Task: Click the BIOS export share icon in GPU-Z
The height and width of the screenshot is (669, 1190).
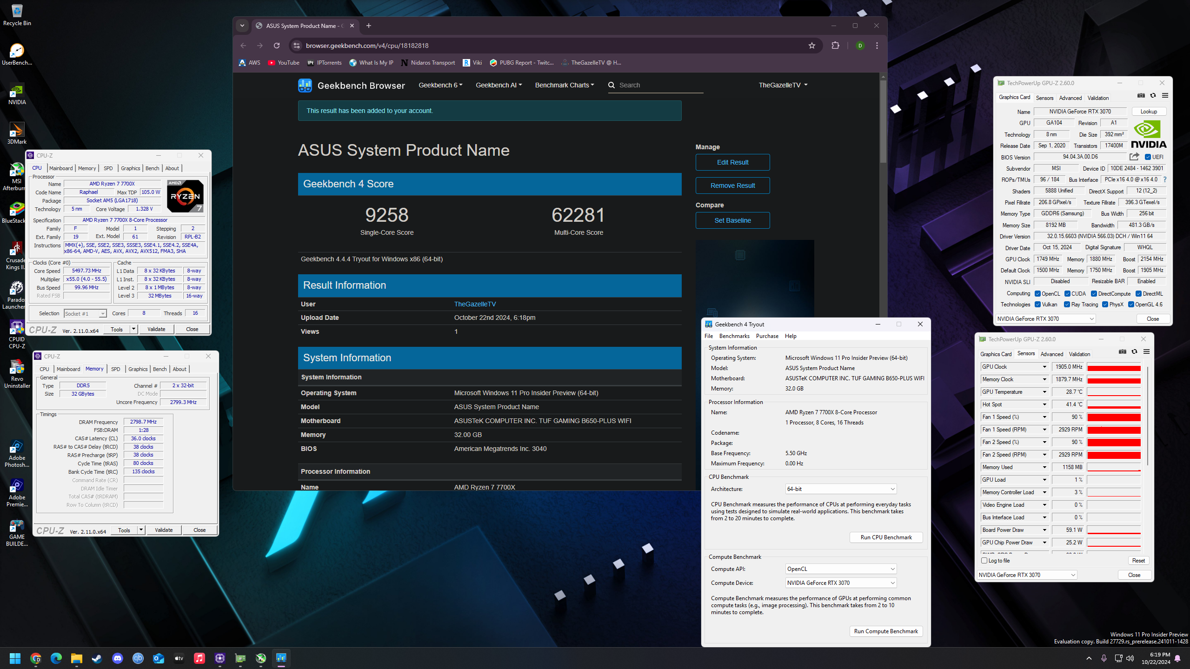Action: pyautogui.click(x=1134, y=157)
